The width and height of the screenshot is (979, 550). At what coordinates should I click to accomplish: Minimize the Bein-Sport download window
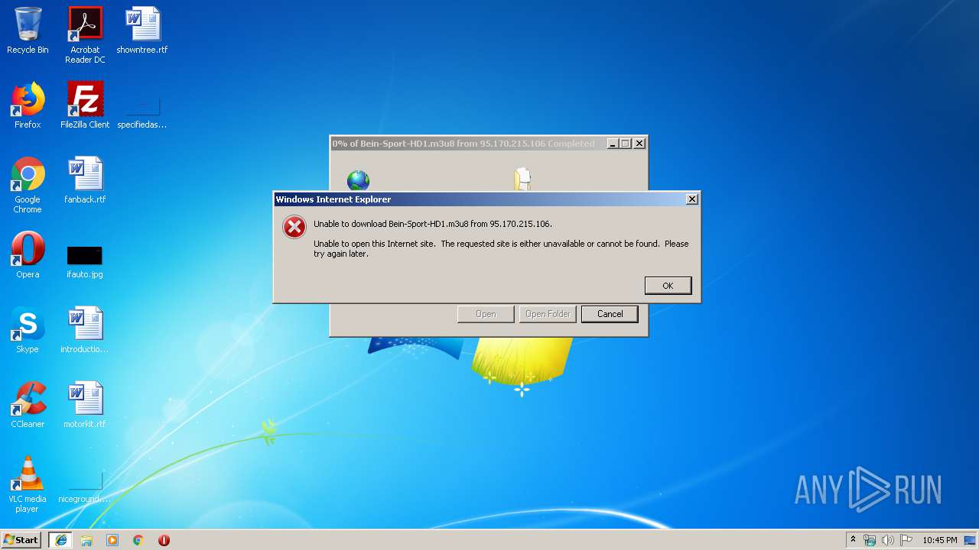coord(613,144)
